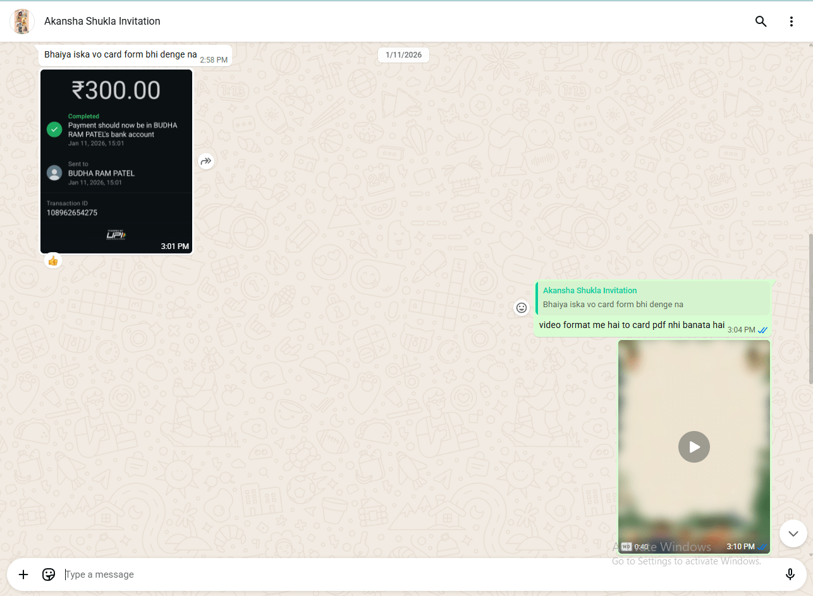Click the contact profile picture
813x596 pixels.
point(22,21)
